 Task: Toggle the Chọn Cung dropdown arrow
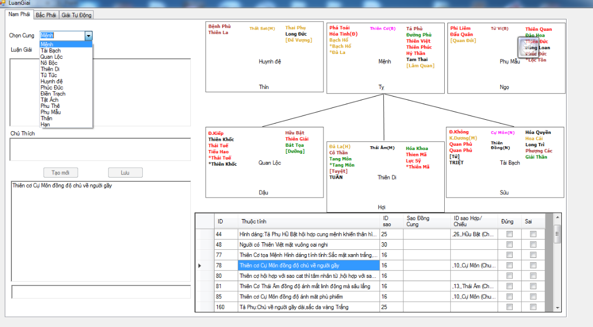[88, 36]
